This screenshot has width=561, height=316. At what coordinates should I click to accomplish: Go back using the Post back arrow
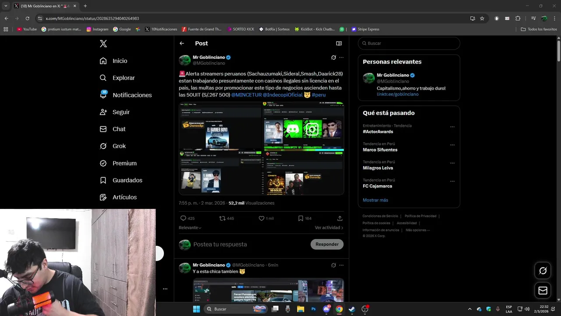click(x=182, y=43)
